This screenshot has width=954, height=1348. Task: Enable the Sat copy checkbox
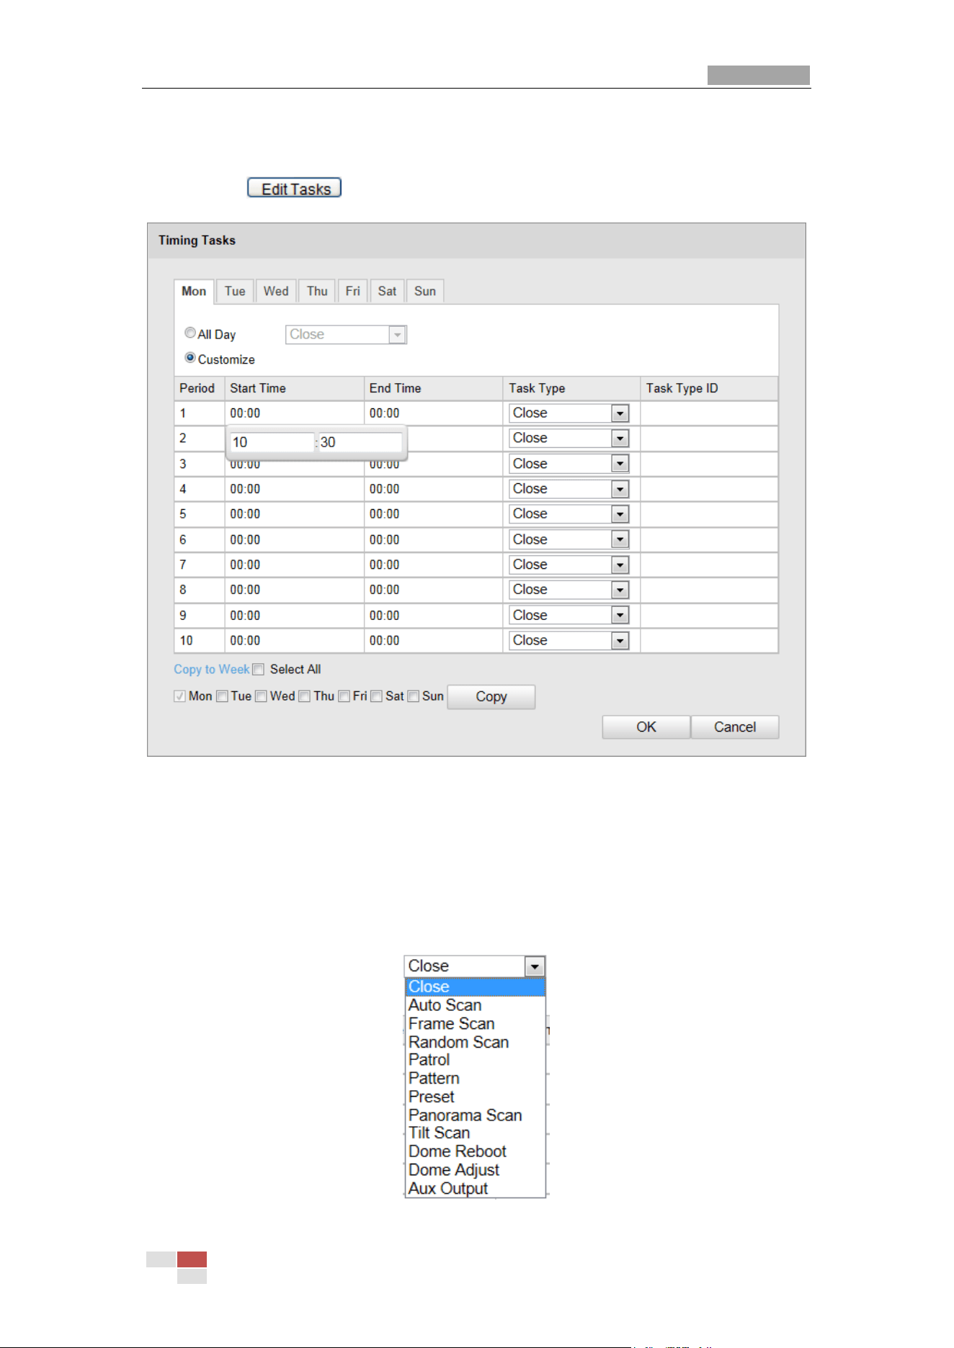click(376, 696)
